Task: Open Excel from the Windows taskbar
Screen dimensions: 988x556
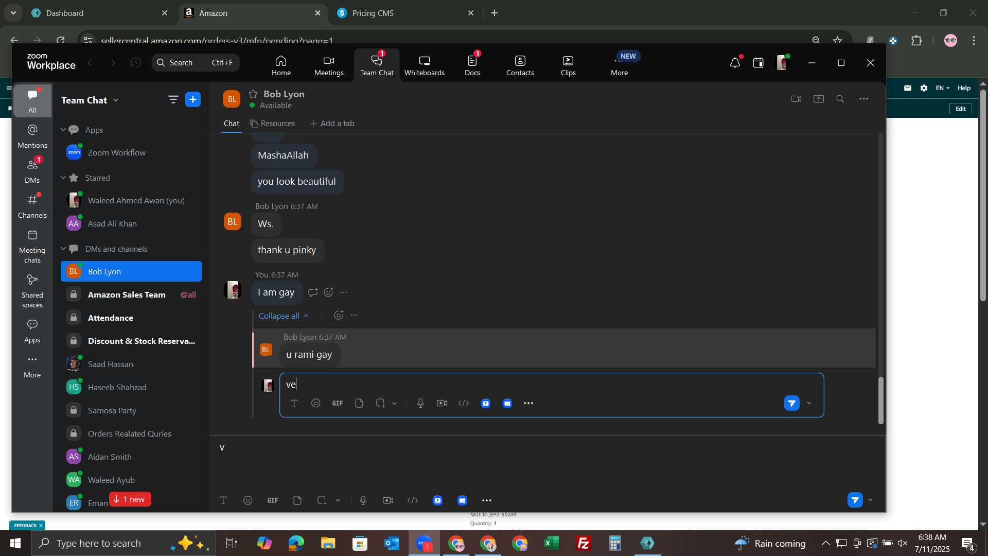Action: coord(552,543)
